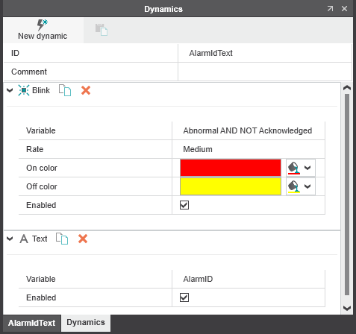Switch to the AlarmIdText tab
The width and height of the screenshot is (356, 334).
(31, 323)
